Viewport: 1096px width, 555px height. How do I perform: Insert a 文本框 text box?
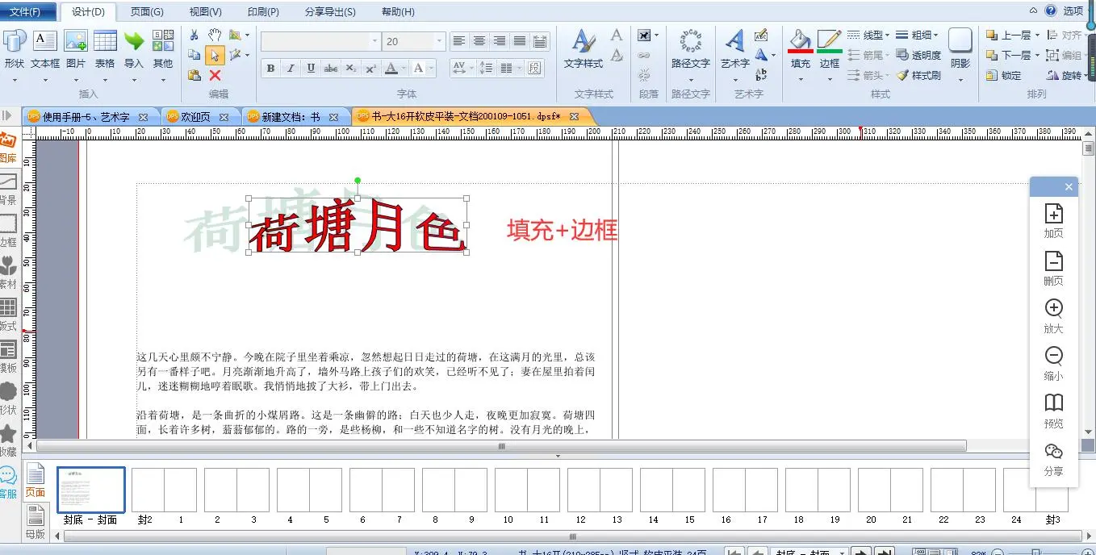pos(44,48)
